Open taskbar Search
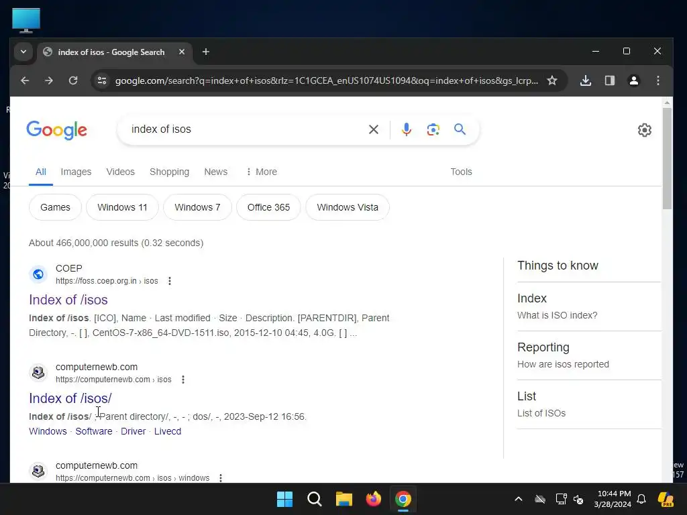 (315, 499)
